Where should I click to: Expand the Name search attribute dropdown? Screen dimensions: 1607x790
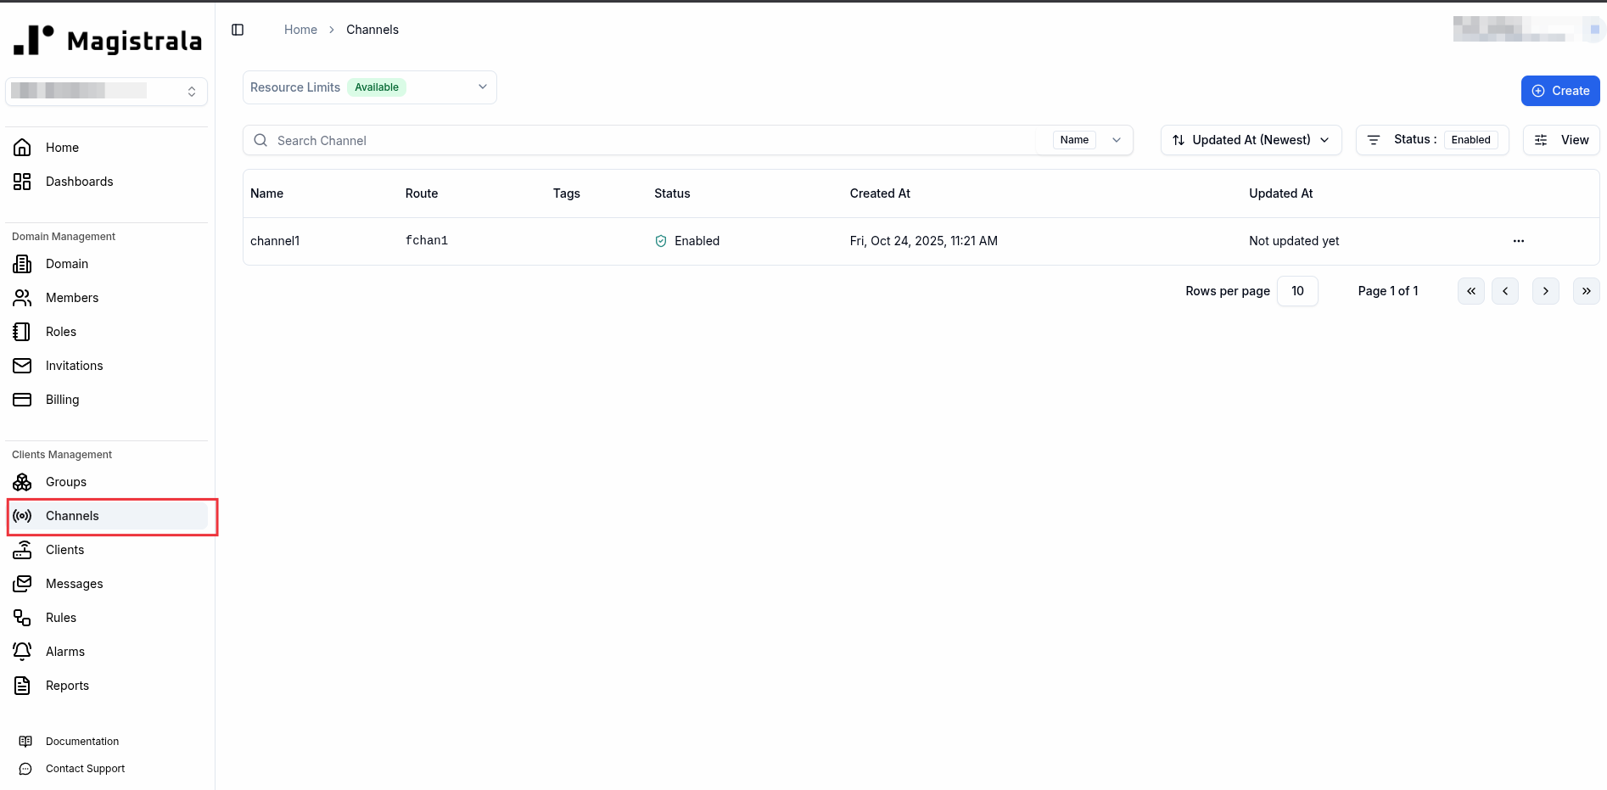[x=1116, y=139]
